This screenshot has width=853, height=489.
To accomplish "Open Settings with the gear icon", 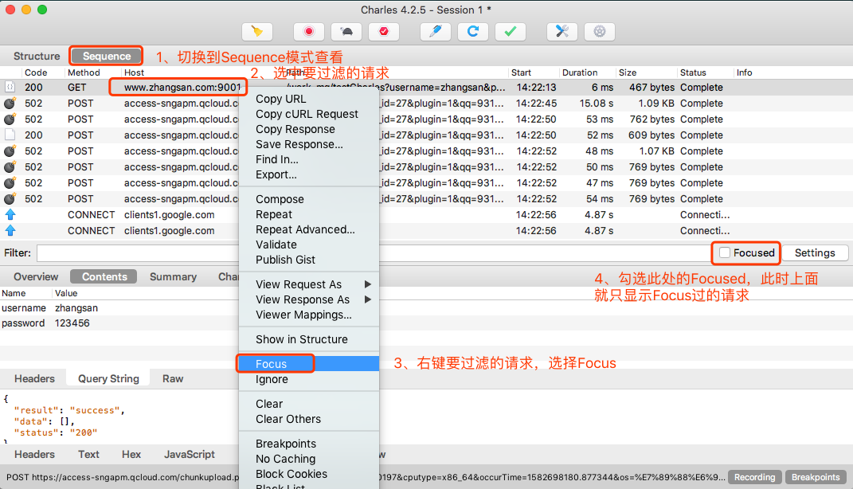I will 600,32.
